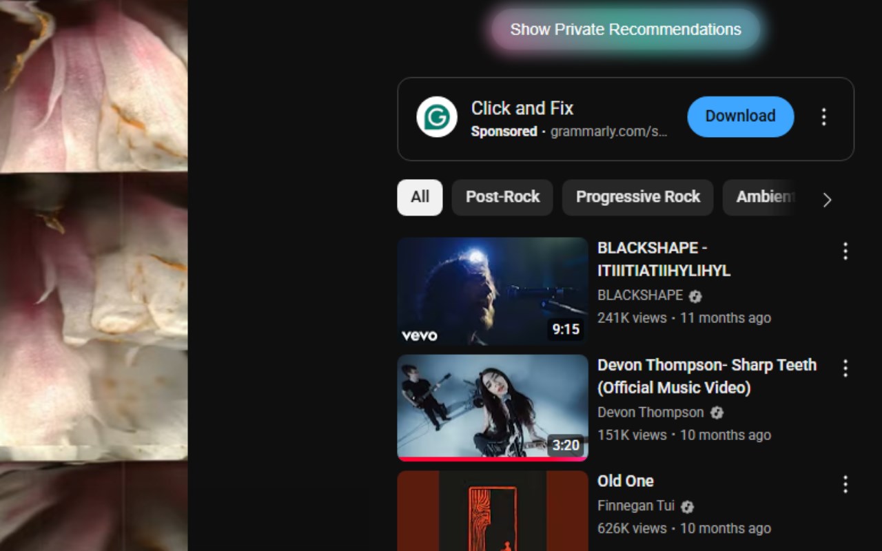This screenshot has height=551, width=882.
Task: Click the 9:15 duration badge on BLACKSHAPE thumbnail
Action: 566,329
